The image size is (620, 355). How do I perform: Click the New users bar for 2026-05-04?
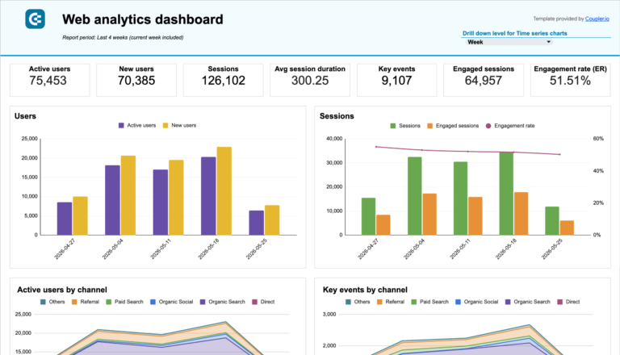point(128,195)
